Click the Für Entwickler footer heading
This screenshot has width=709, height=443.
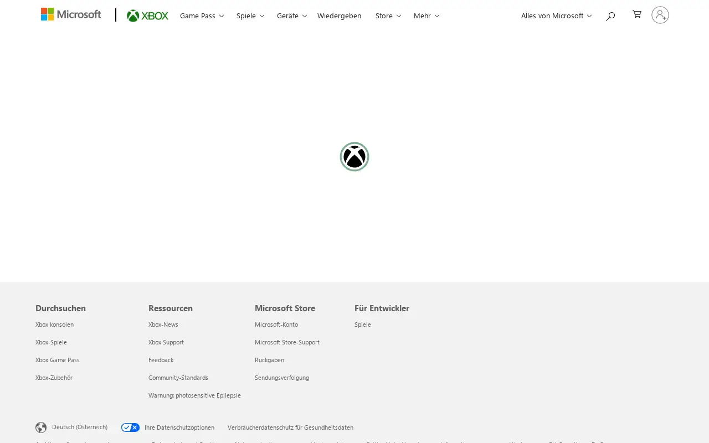point(382,308)
